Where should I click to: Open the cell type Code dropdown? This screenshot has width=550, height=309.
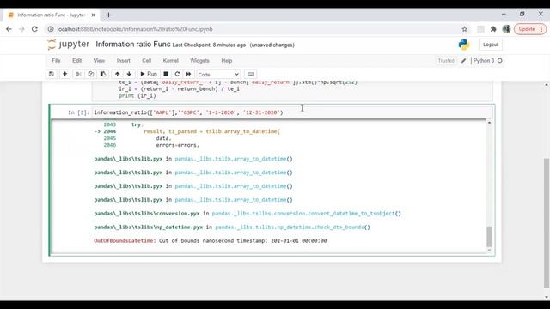pyautogui.click(x=218, y=75)
